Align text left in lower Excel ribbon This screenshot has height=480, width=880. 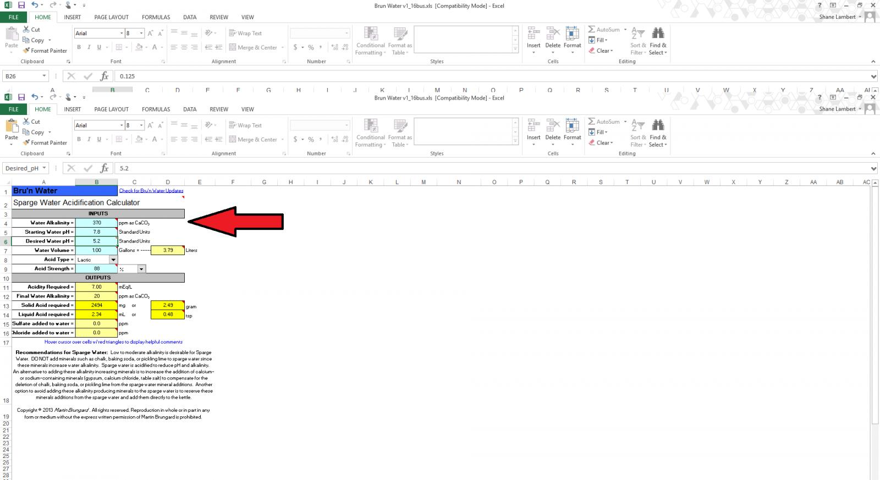[174, 140]
